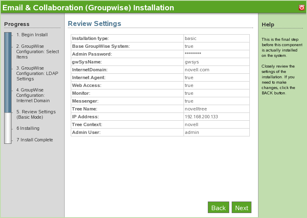Click the Admin User label
This screenshot has height=218, width=307.
[86, 133]
